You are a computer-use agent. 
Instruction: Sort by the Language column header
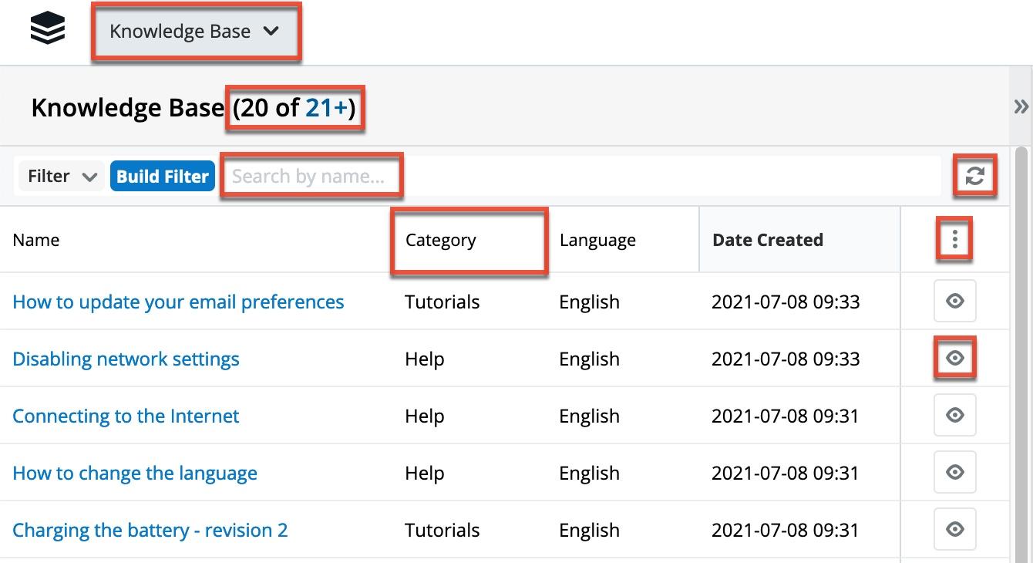click(x=597, y=241)
